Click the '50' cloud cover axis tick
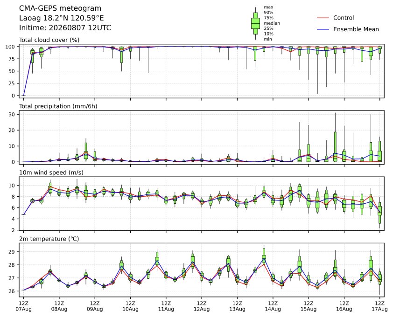Viewport: 393px width, 317px height. point(12,71)
